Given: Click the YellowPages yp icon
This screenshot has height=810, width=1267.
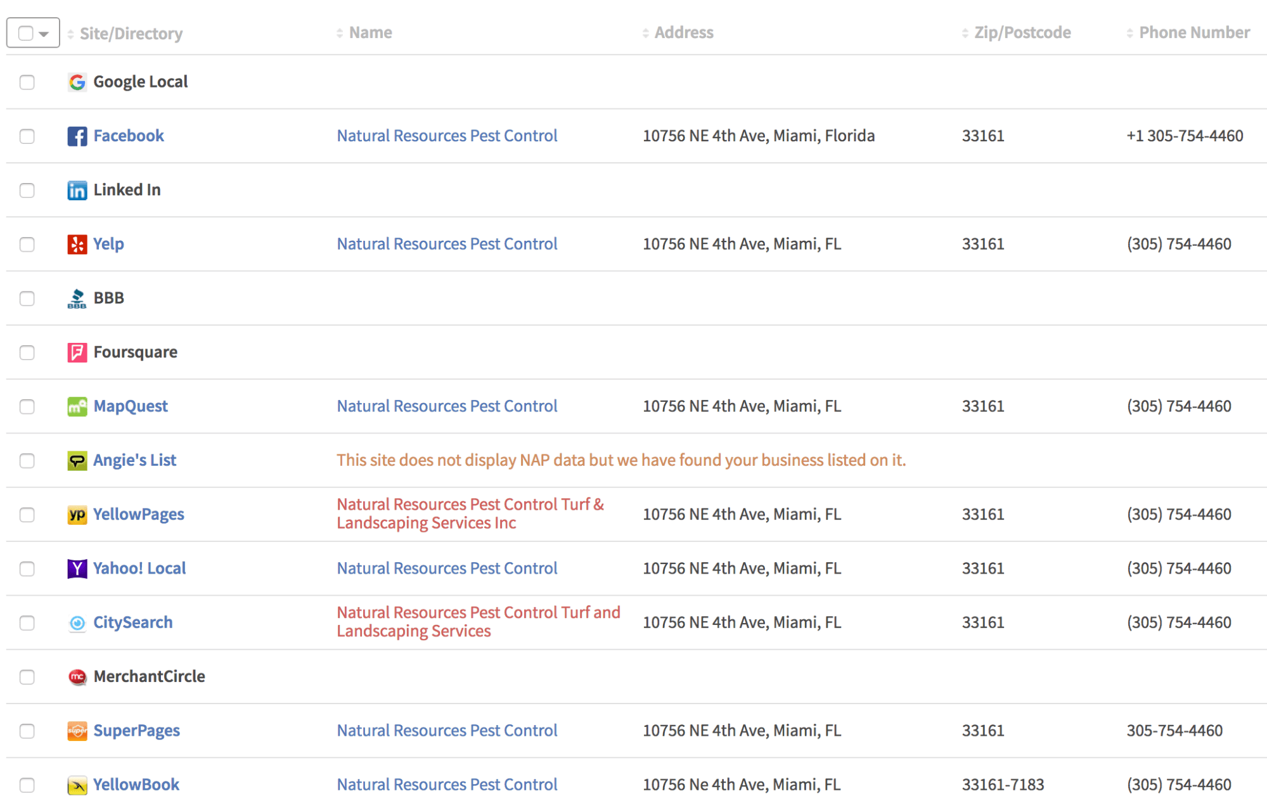Looking at the screenshot, I should [x=77, y=515].
